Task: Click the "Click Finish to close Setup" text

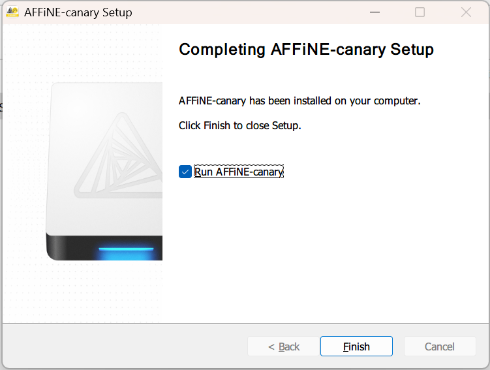Action: 239,125
